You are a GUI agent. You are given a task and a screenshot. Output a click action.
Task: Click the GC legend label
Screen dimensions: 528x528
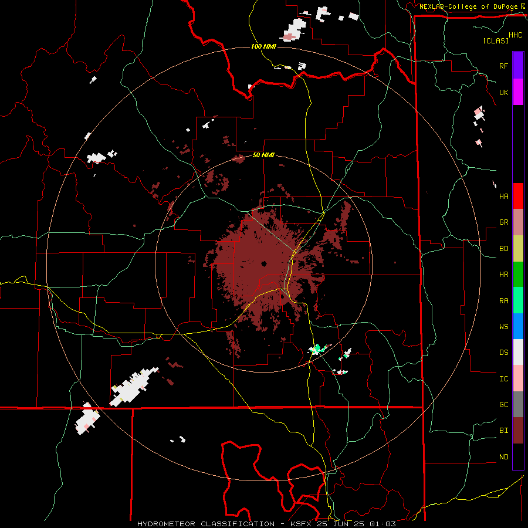click(x=503, y=405)
